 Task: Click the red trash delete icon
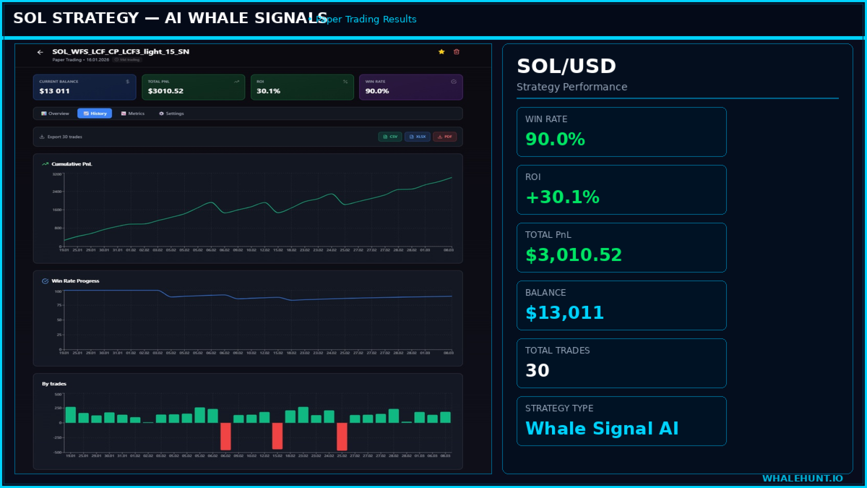click(456, 52)
